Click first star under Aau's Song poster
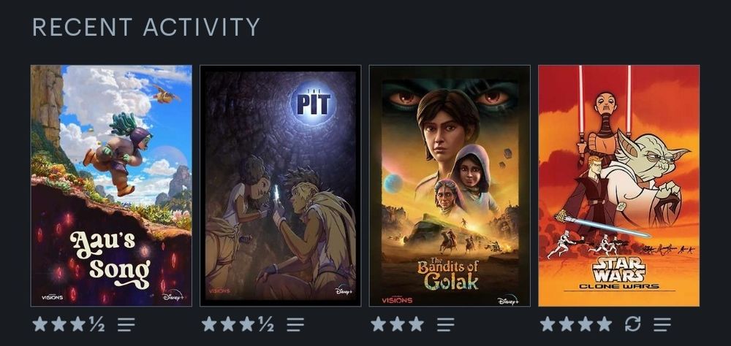731x346 pixels. (40, 323)
